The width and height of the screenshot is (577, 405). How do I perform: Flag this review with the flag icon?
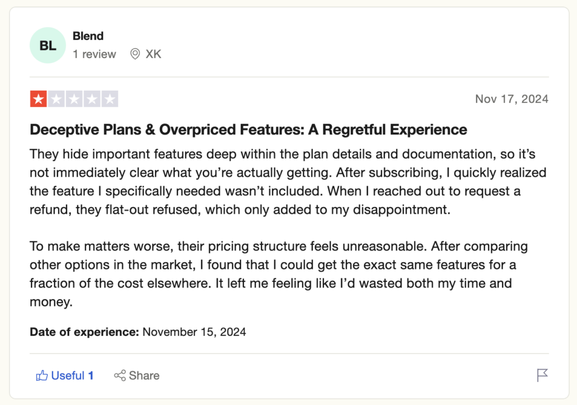pyautogui.click(x=542, y=375)
